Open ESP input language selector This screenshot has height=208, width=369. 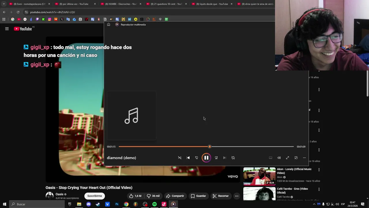click(x=343, y=204)
